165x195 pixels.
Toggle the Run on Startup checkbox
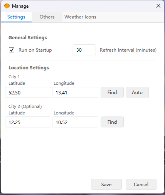(12, 50)
